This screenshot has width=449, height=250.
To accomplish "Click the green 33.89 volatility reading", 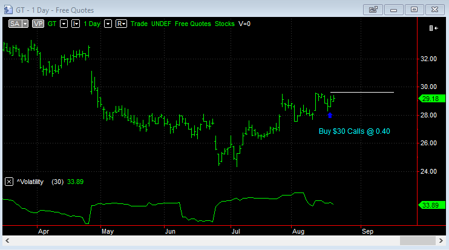I will click(x=75, y=182).
